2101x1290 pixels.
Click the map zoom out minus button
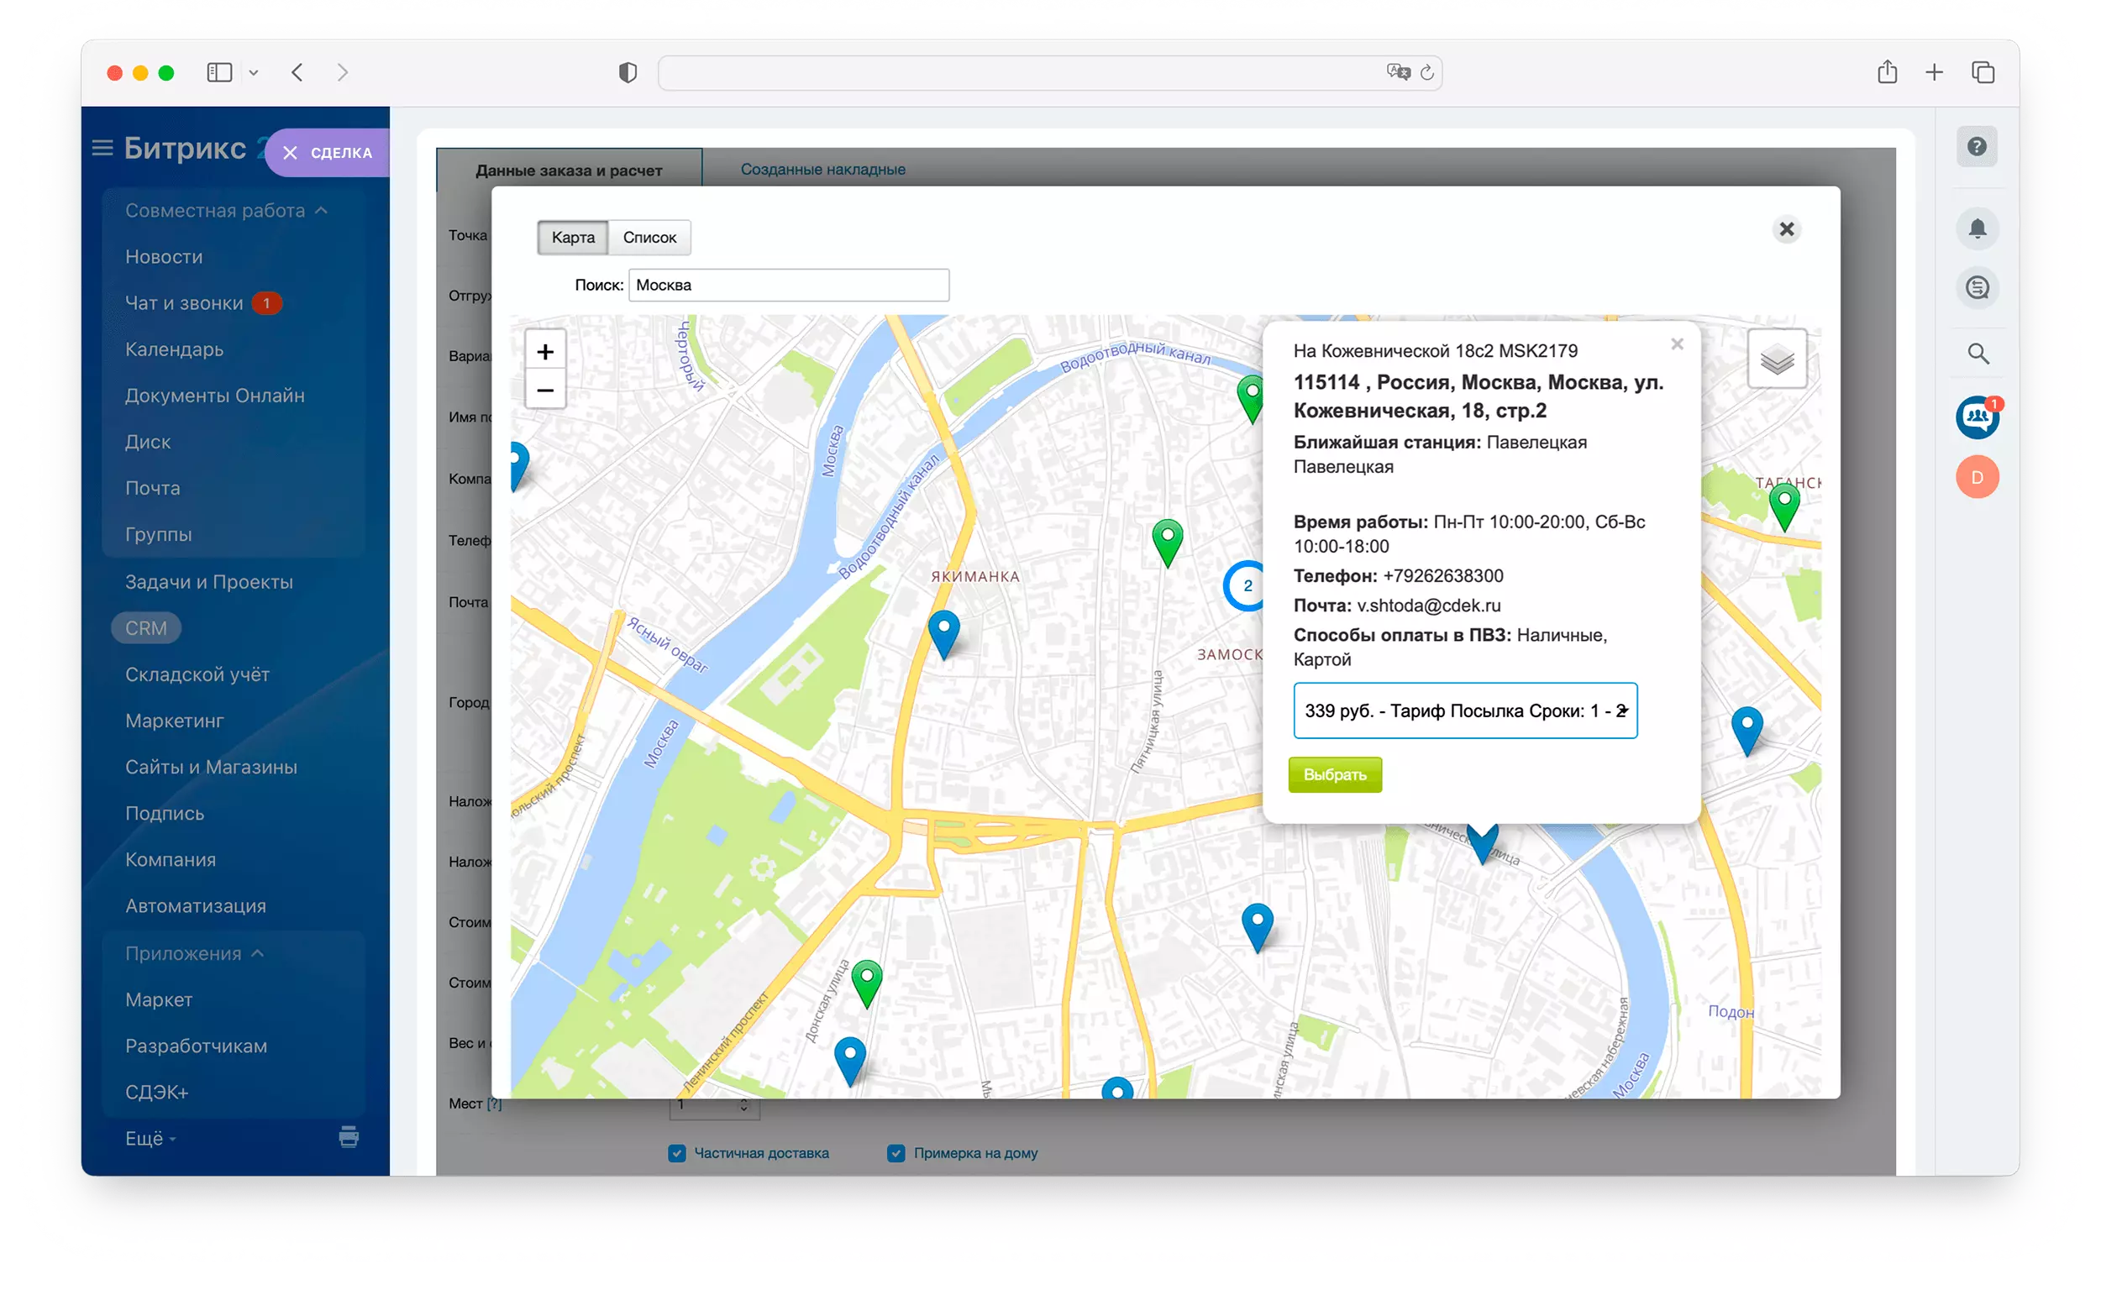coord(545,391)
